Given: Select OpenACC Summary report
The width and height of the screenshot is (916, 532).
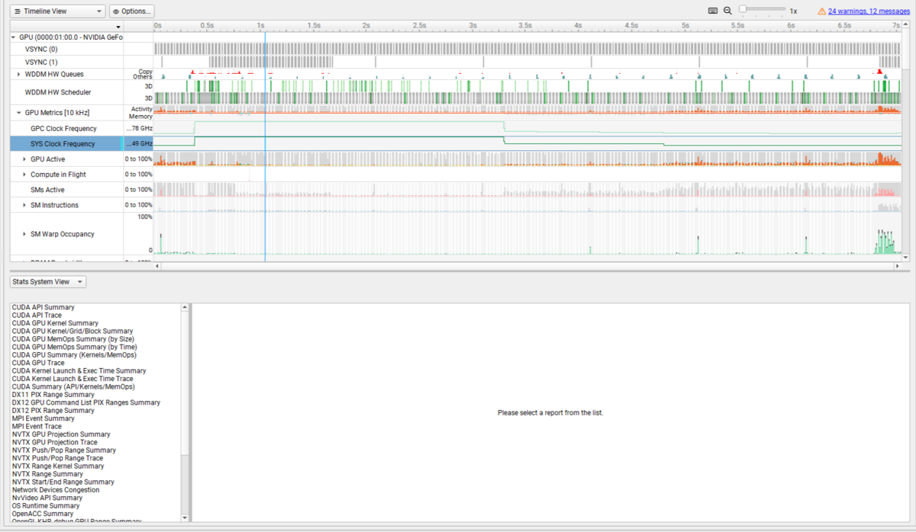Looking at the screenshot, I should click(x=42, y=514).
